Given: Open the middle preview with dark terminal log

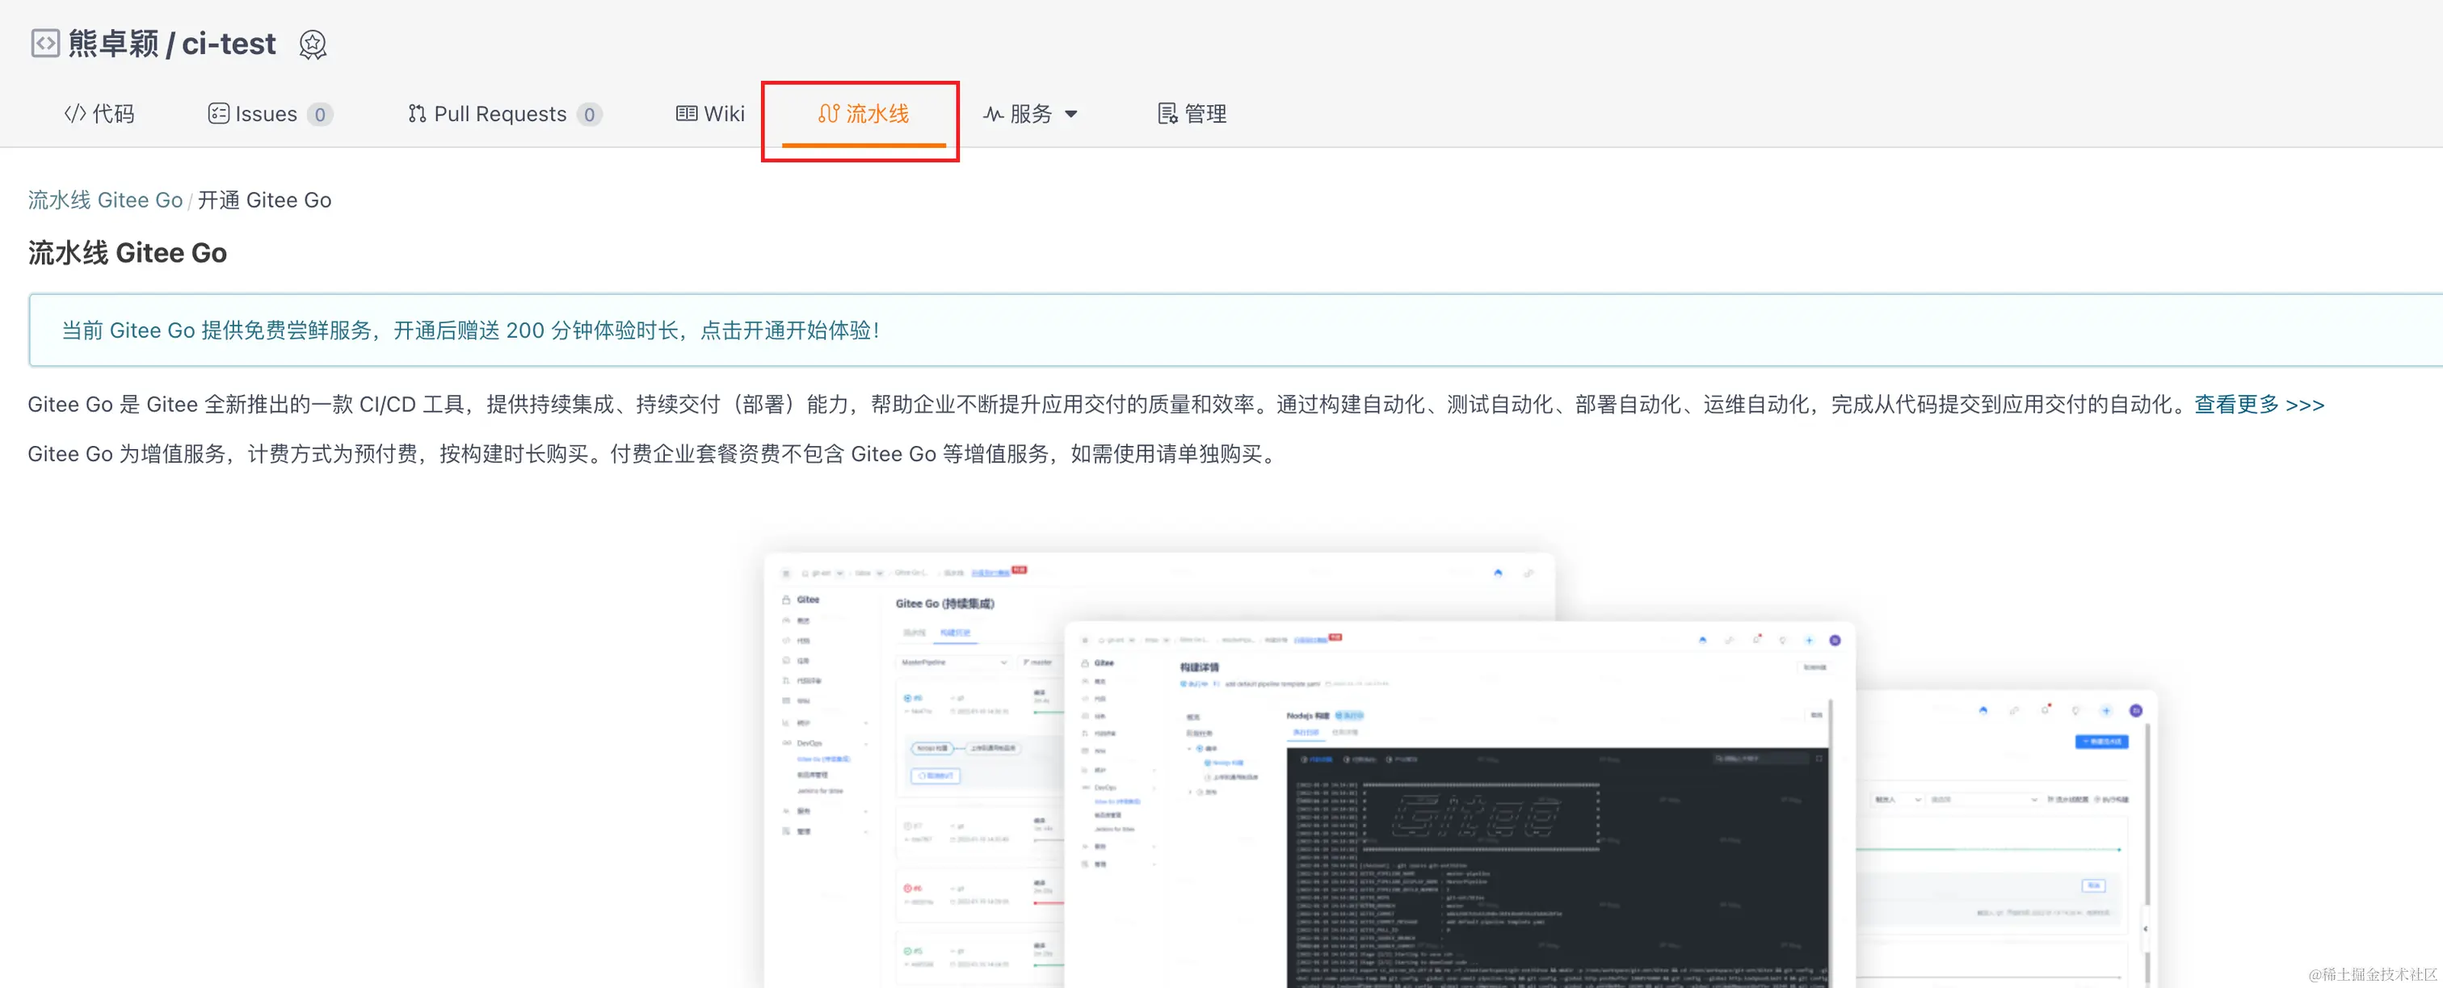Looking at the screenshot, I should click(1461, 815).
